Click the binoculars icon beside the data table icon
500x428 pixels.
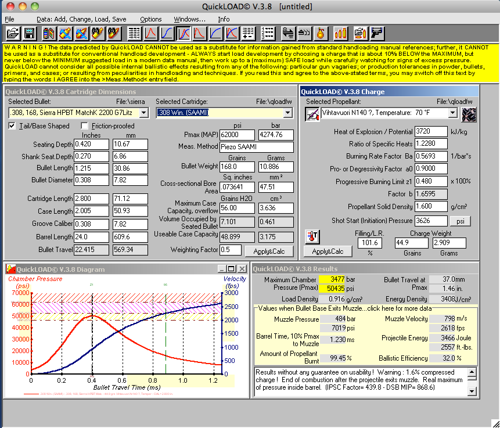point(114,33)
